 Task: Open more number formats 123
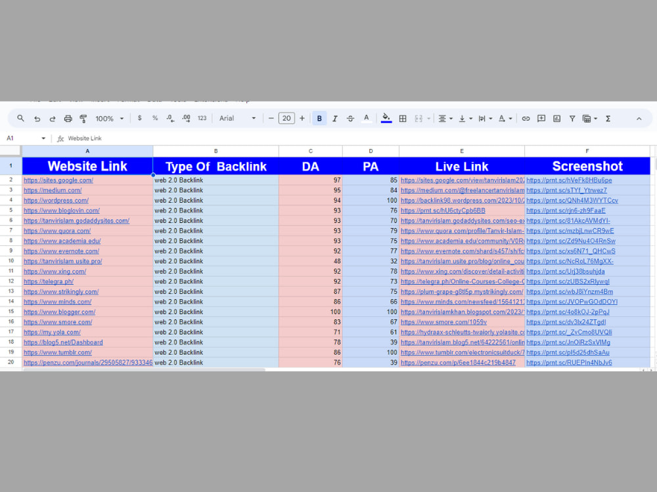(x=202, y=118)
